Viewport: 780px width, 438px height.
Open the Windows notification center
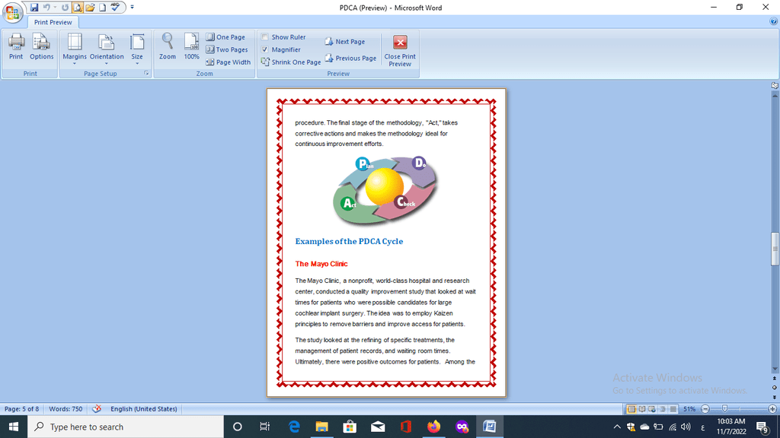click(762, 427)
